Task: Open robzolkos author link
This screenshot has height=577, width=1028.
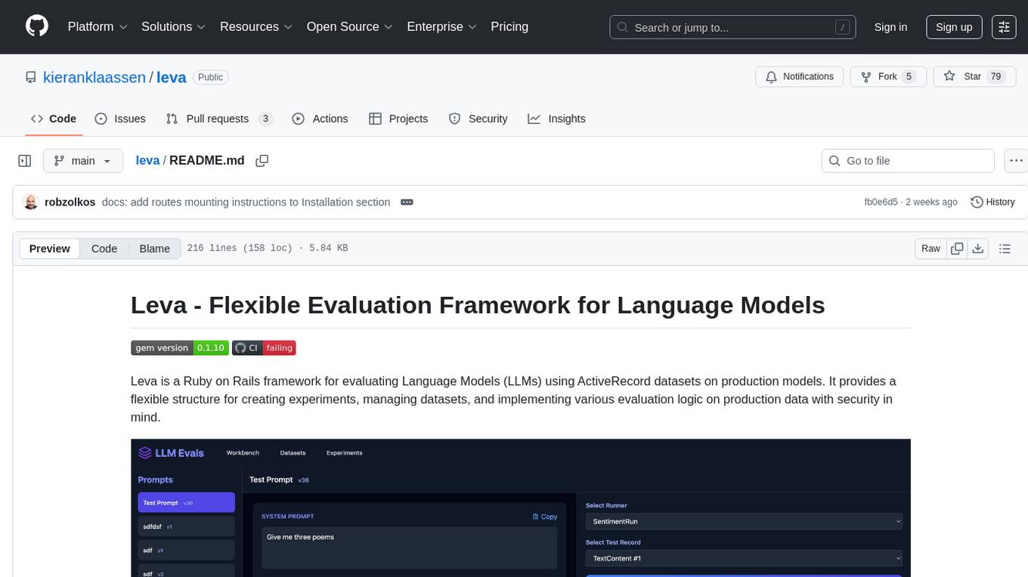Action: (70, 202)
